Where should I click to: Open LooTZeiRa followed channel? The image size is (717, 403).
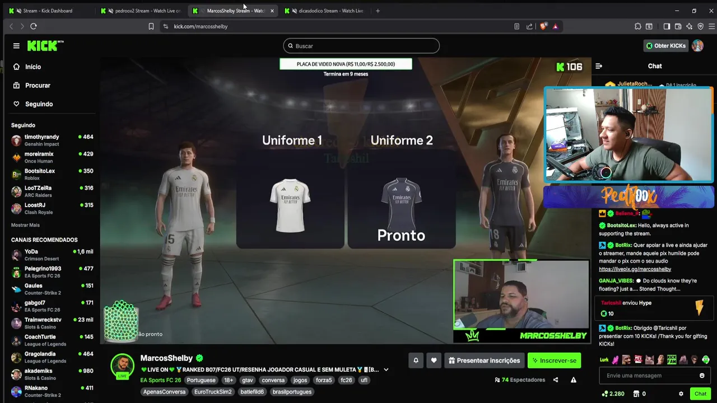click(x=52, y=191)
